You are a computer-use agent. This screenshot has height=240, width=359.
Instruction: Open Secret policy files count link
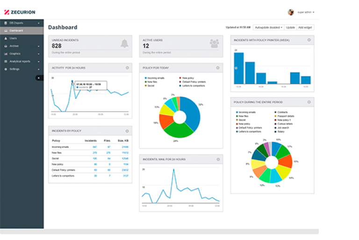tap(109, 159)
